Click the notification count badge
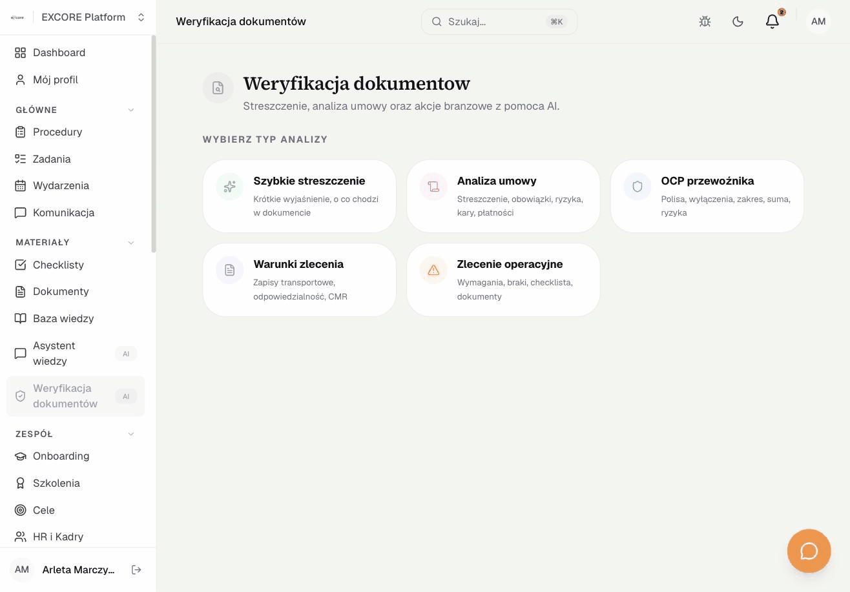The width and height of the screenshot is (850, 592). coord(782,12)
